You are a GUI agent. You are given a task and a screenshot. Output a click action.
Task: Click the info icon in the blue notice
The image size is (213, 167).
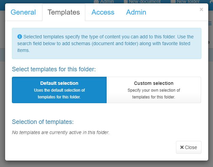pyautogui.click(x=20, y=37)
